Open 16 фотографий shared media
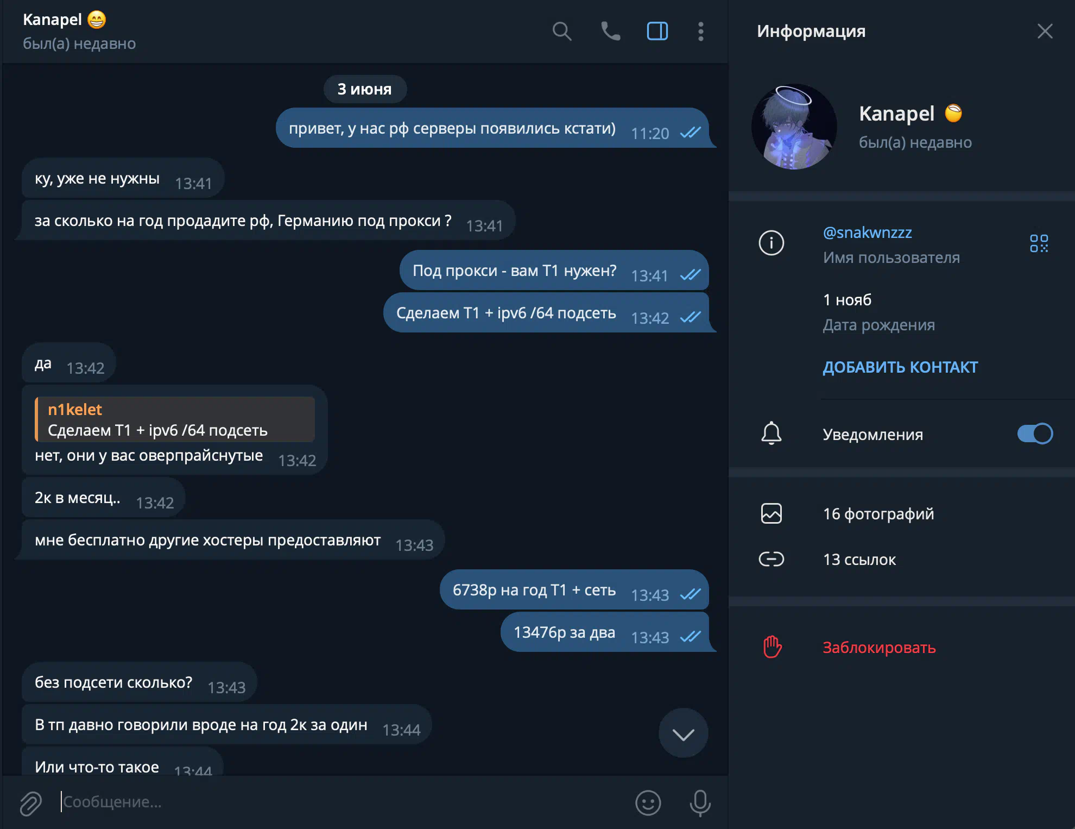The width and height of the screenshot is (1075, 829). coord(901,513)
